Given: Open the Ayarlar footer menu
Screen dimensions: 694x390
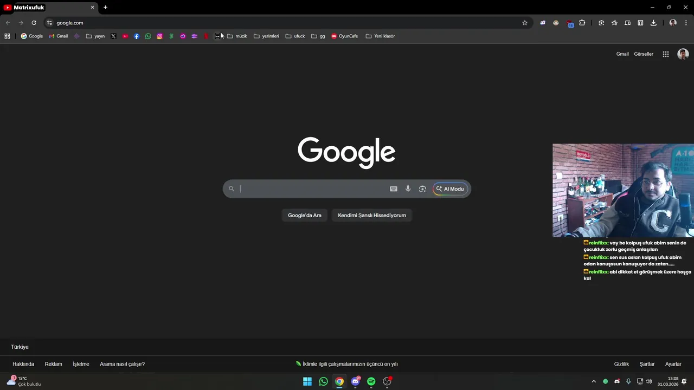Looking at the screenshot, I should click(x=673, y=364).
